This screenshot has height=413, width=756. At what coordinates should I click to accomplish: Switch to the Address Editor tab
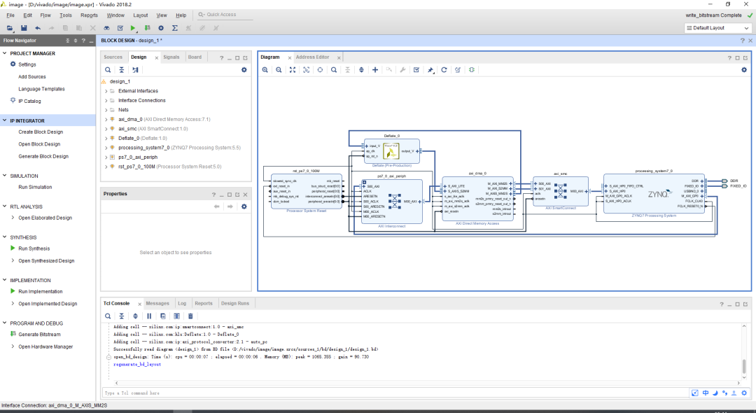click(312, 57)
